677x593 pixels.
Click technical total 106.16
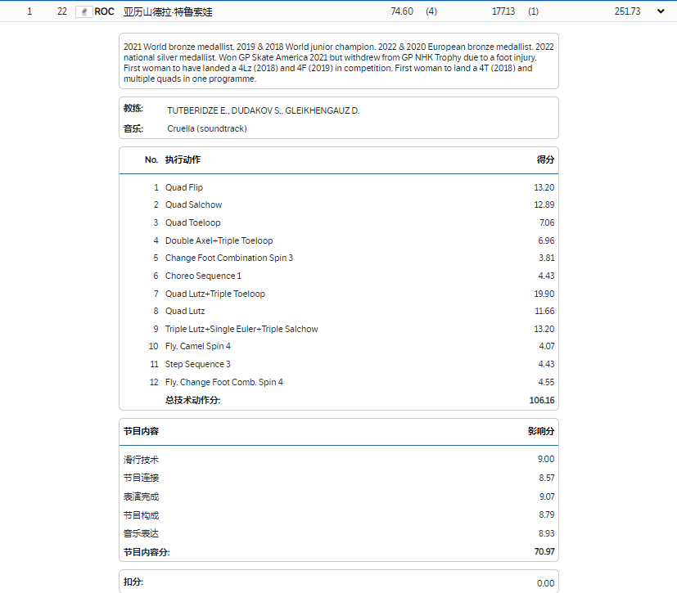[x=542, y=400]
